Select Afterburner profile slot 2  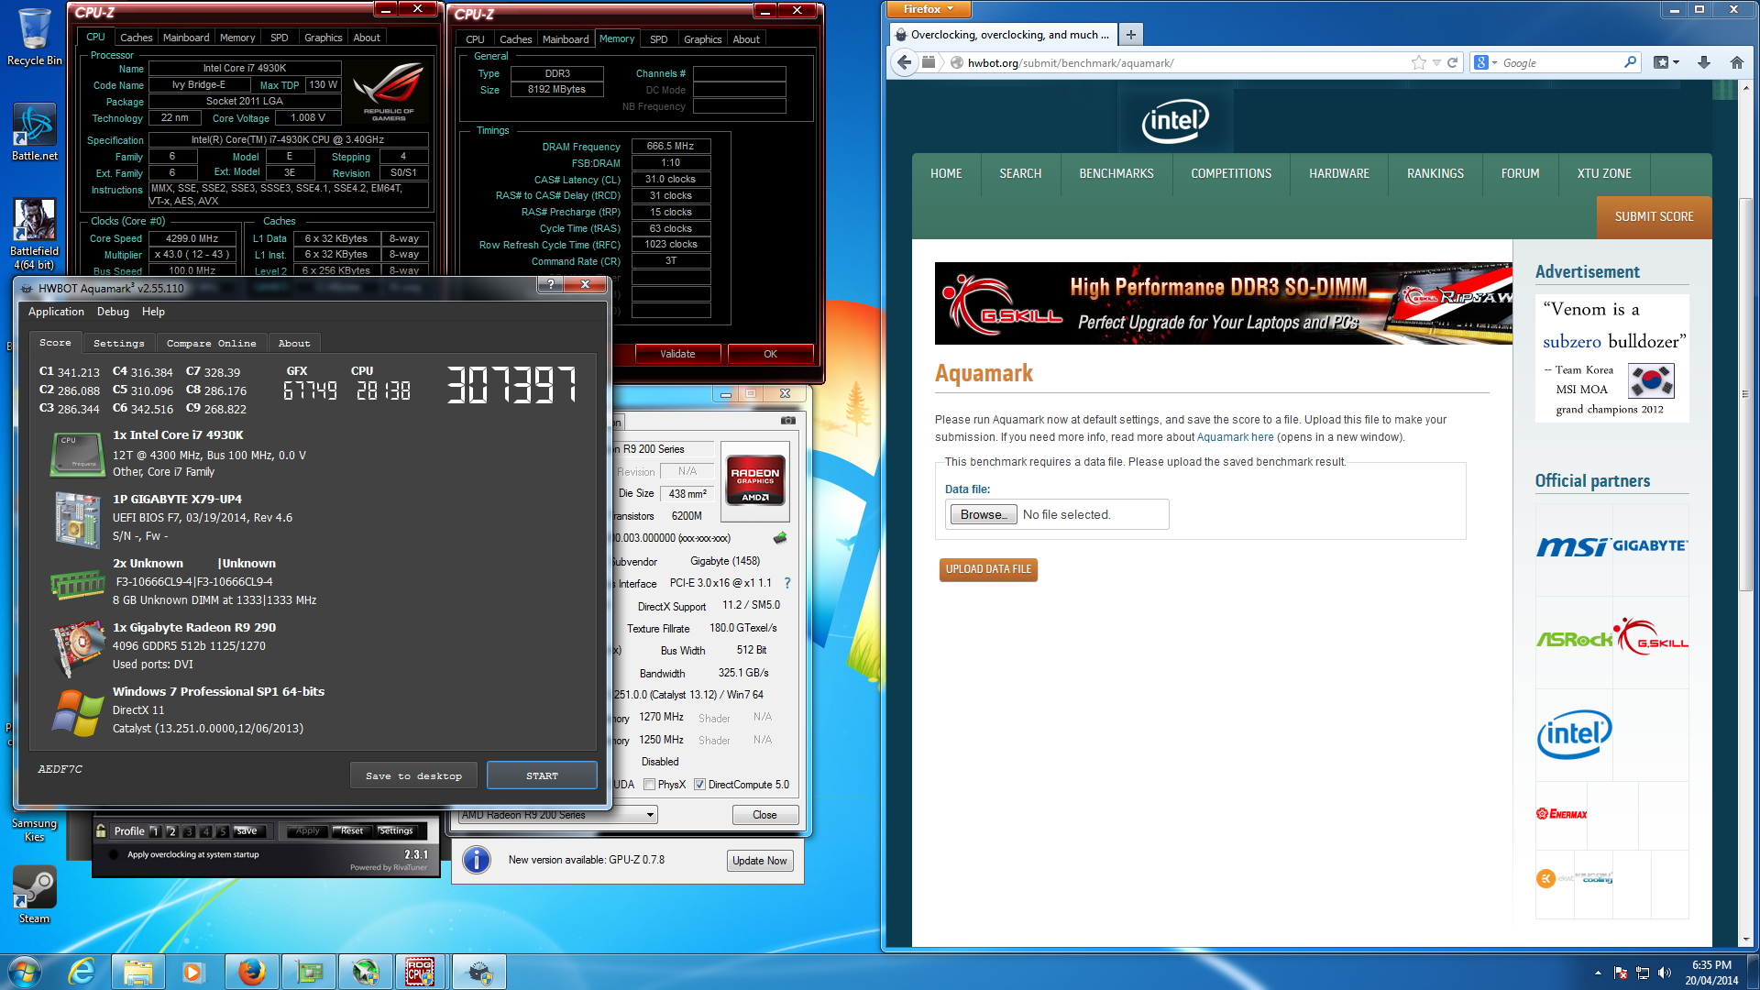(x=171, y=831)
